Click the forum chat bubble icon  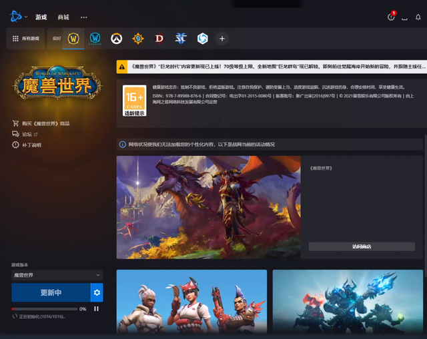point(15,134)
